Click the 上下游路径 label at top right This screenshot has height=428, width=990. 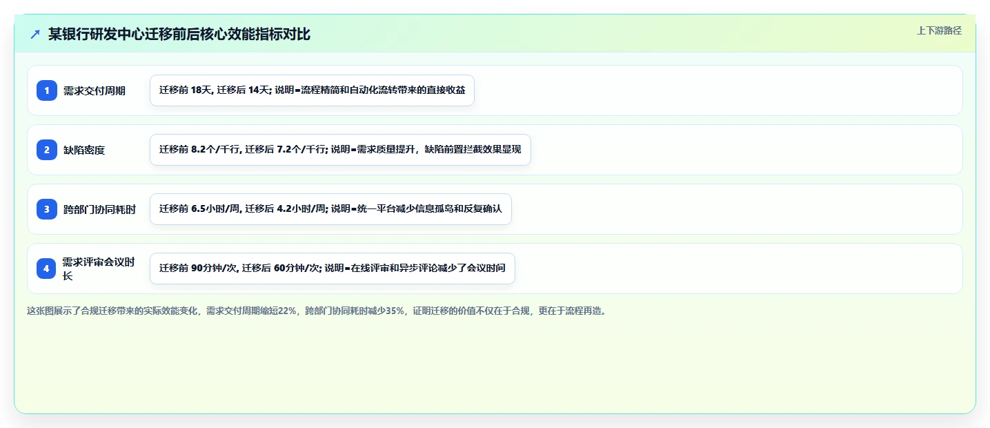[x=939, y=30]
